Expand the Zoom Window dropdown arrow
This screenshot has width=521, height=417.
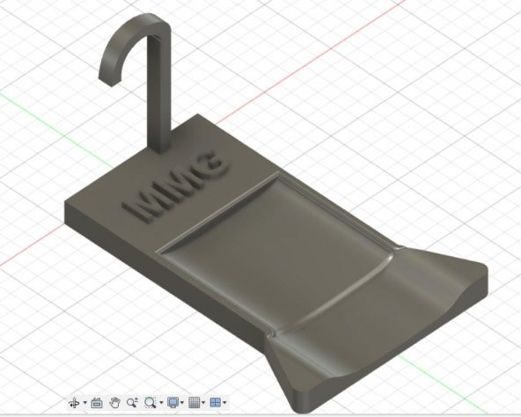tap(161, 403)
